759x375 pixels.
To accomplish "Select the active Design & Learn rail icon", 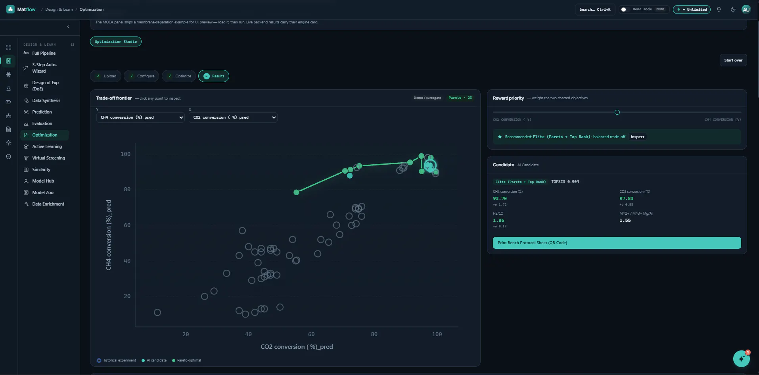I will (8, 61).
